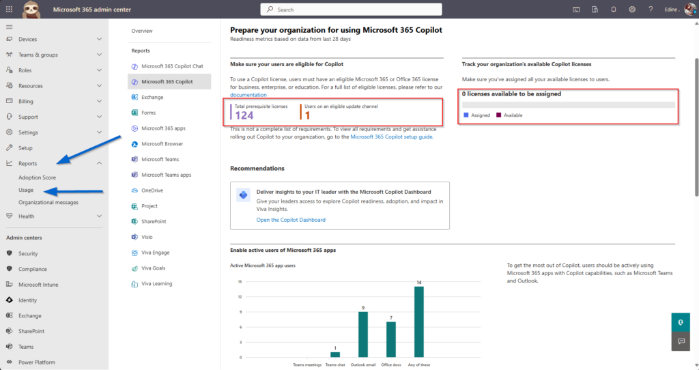Open Organizational messages page
Image resolution: width=699 pixels, height=370 pixels.
click(x=48, y=202)
